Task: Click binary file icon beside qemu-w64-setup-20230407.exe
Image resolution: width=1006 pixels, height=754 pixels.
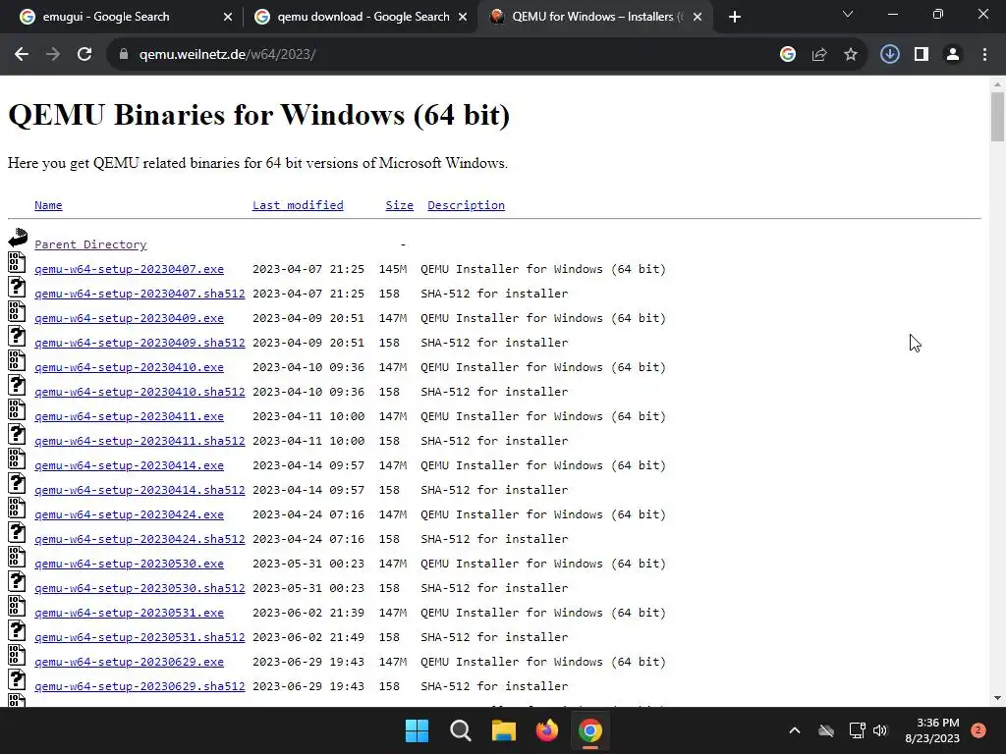Action: coord(17,262)
